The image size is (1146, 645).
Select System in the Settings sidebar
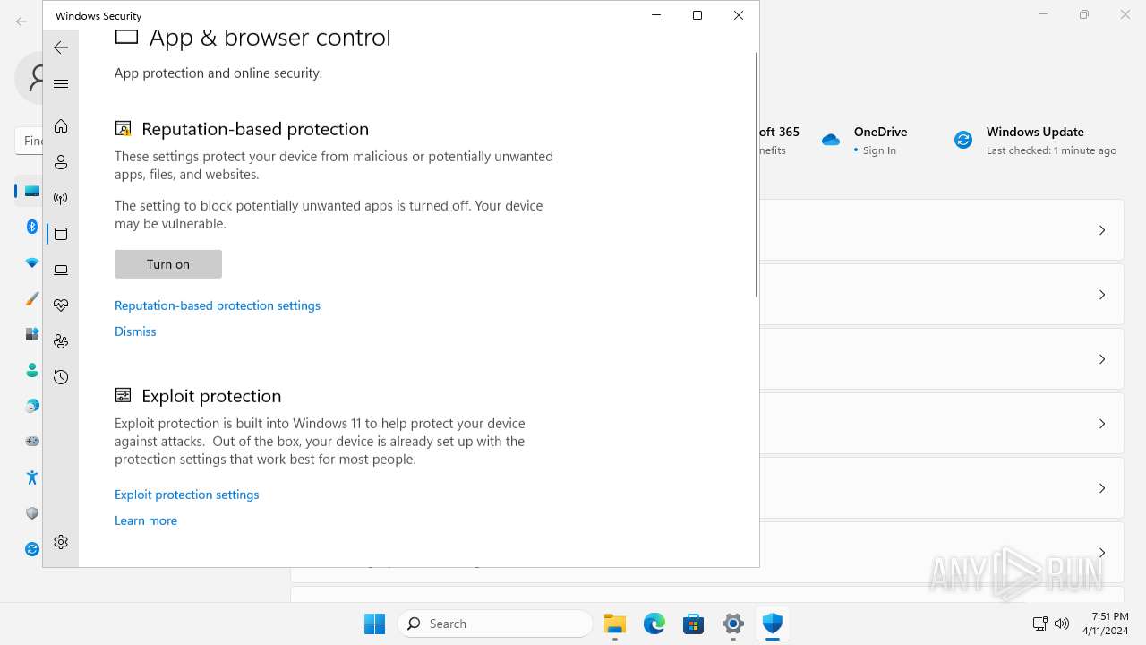click(x=32, y=191)
